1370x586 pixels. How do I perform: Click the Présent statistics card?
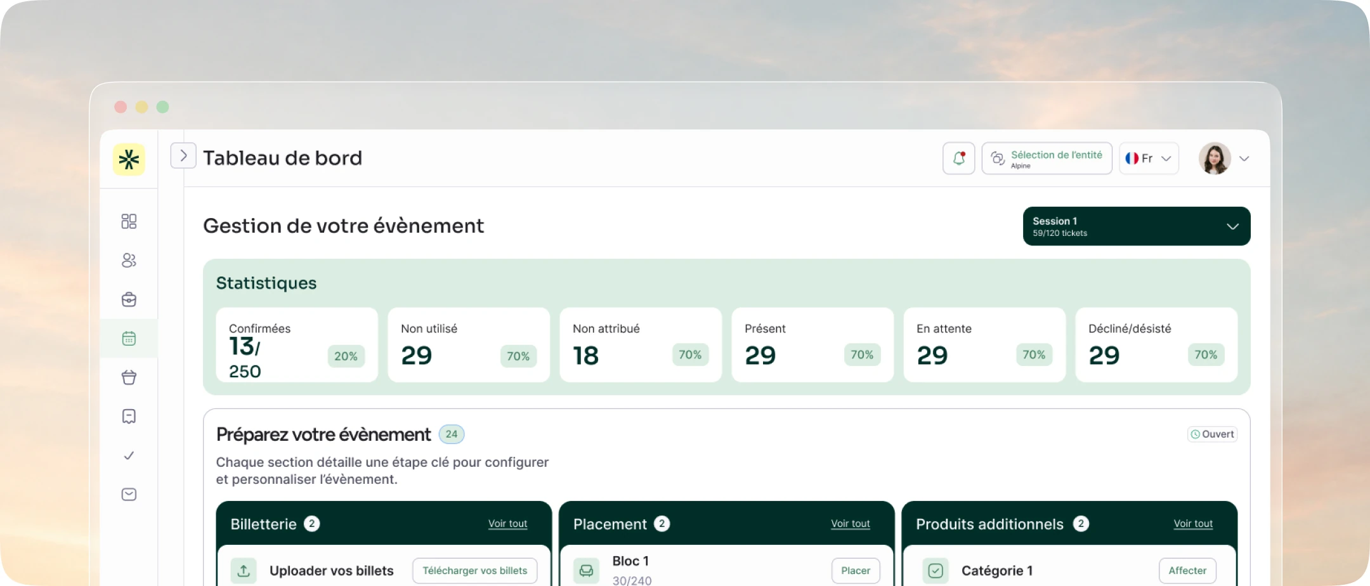click(x=812, y=345)
